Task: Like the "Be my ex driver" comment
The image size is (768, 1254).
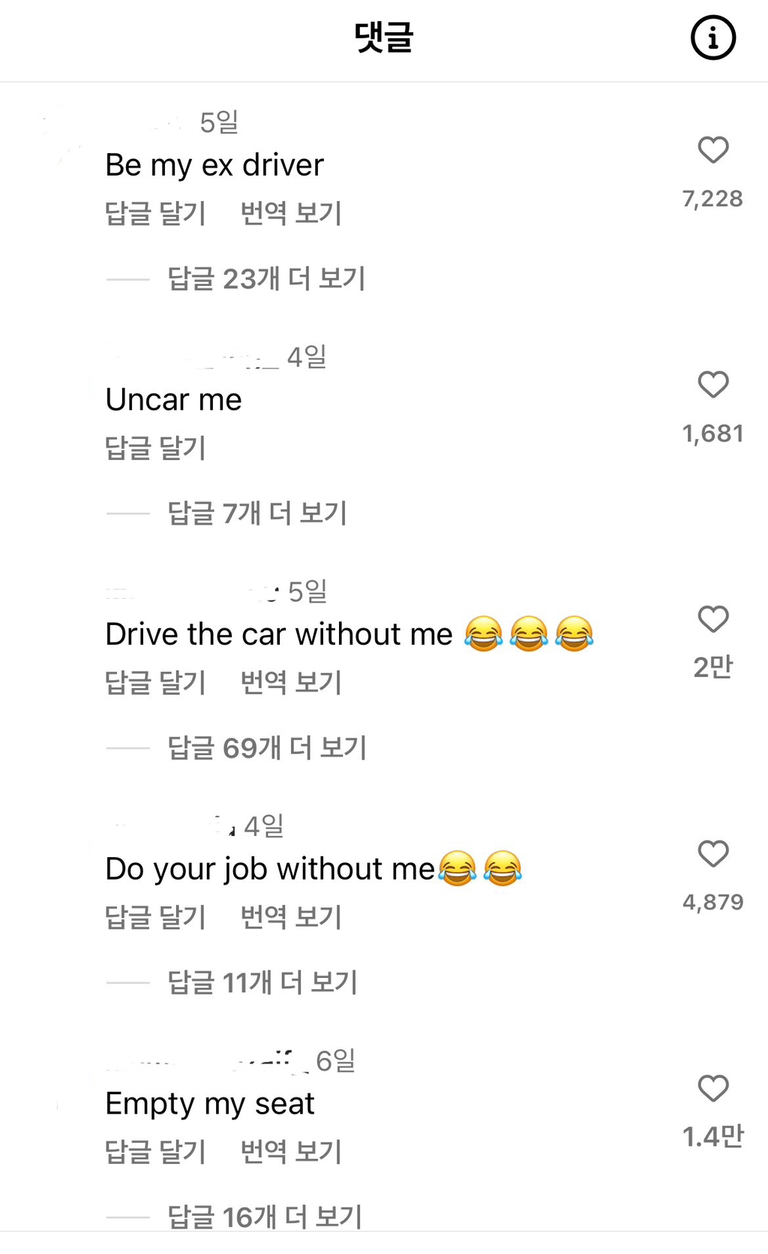Action: click(712, 150)
